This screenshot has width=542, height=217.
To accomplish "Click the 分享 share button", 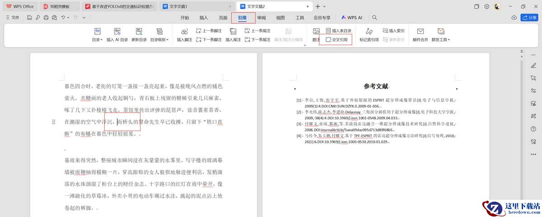I will pyautogui.click(x=529, y=18).
